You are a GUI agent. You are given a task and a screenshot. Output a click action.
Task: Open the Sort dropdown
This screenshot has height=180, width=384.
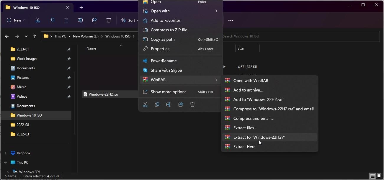(x=130, y=20)
